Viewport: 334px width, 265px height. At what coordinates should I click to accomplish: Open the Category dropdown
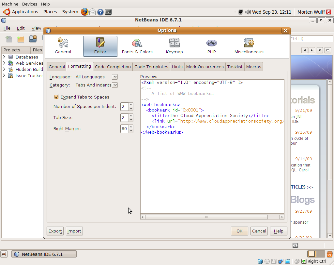(x=115, y=85)
